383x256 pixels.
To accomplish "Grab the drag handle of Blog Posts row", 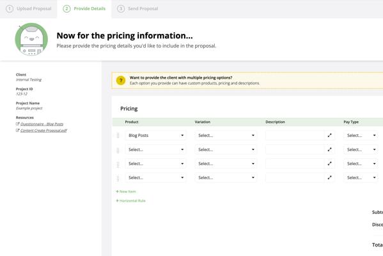I will pos(118,136).
